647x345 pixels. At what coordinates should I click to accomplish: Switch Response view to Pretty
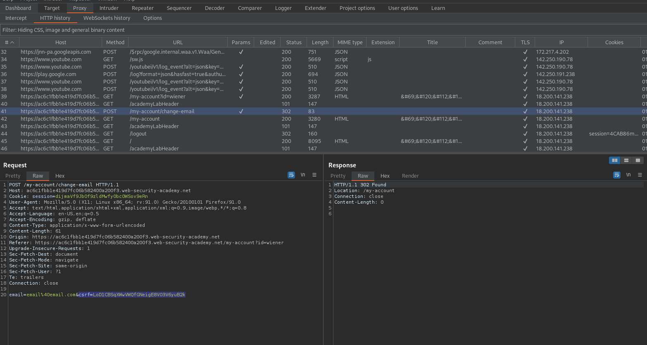tap(338, 176)
